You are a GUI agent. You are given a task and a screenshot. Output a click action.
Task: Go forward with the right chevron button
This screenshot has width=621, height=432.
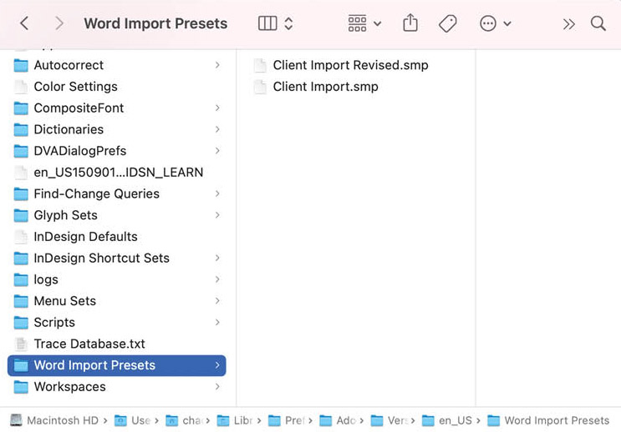click(x=59, y=23)
